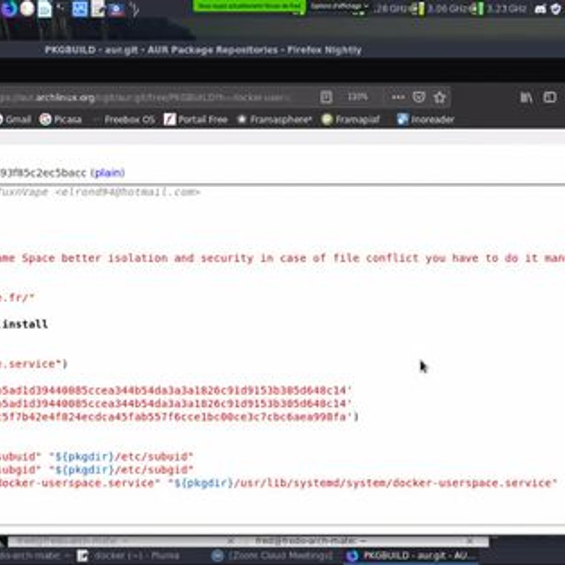
Task: Toggle the Firefox sidebar icon
Action: (550, 97)
